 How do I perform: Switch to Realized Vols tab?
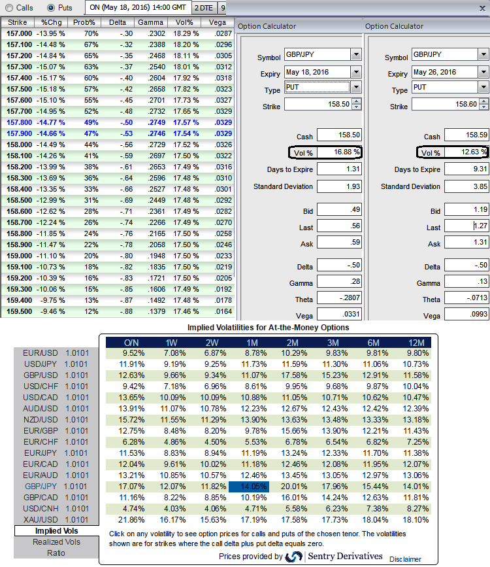pyautogui.click(x=56, y=542)
